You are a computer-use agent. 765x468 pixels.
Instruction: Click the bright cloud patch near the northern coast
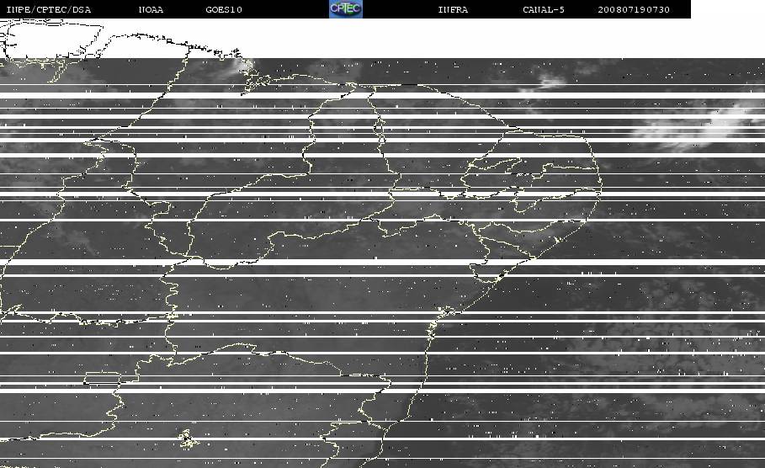(x=239, y=67)
